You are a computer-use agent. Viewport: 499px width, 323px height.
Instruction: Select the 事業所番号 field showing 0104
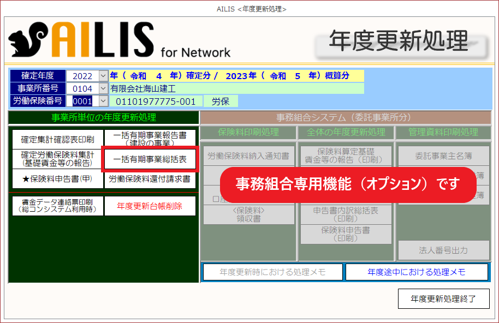[x=82, y=88]
